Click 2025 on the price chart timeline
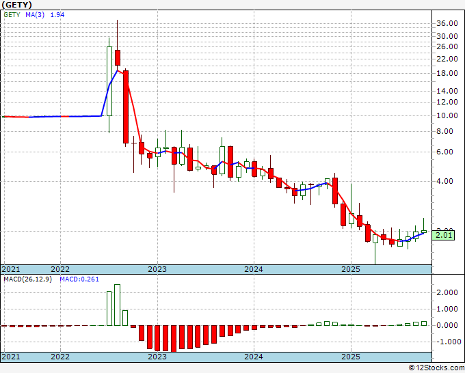Image resolution: width=465 pixels, height=373 pixels. 351,269
